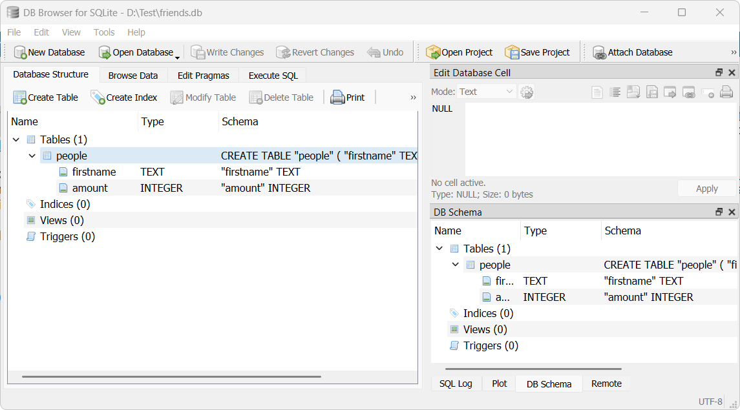Switch to the Edit Pragmas tab
The image size is (740, 410).
204,76
